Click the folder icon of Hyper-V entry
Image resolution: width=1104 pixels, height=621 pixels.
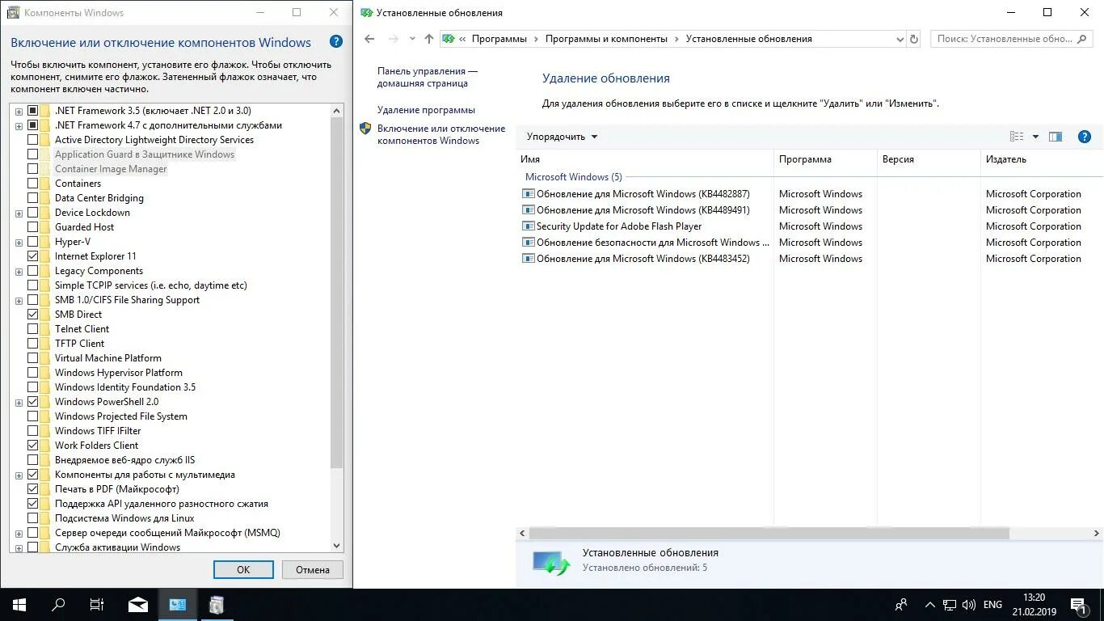pos(46,242)
